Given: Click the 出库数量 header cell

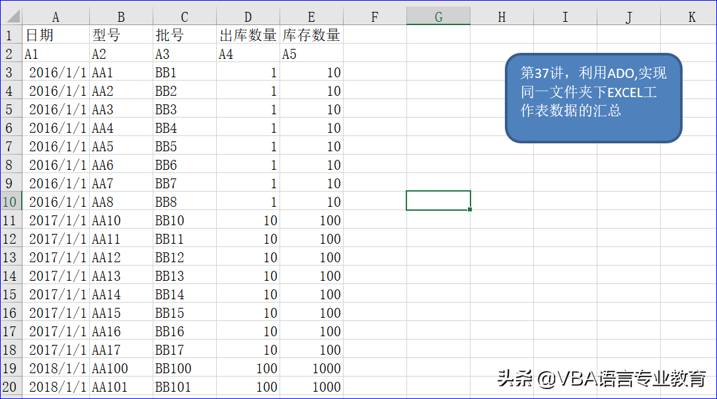Looking at the screenshot, I should click(x=248, y=35).
